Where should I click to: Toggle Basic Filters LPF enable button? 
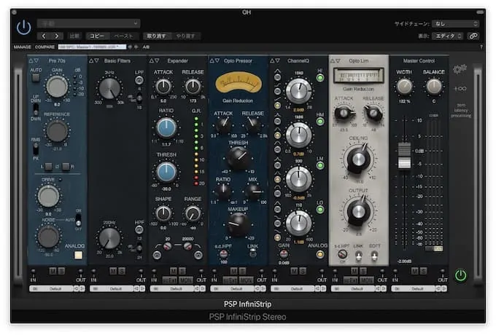click(x=139, y=81)
